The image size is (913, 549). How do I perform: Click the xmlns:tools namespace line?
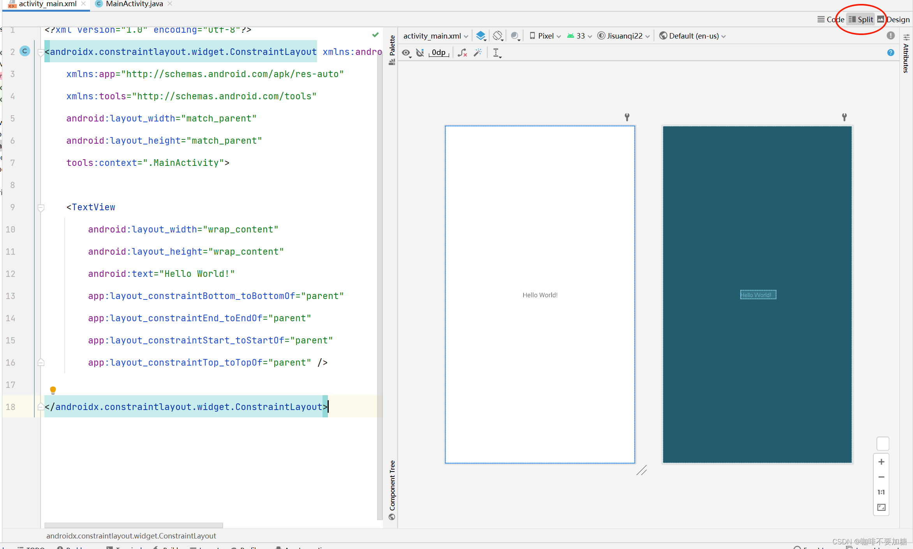191,96
